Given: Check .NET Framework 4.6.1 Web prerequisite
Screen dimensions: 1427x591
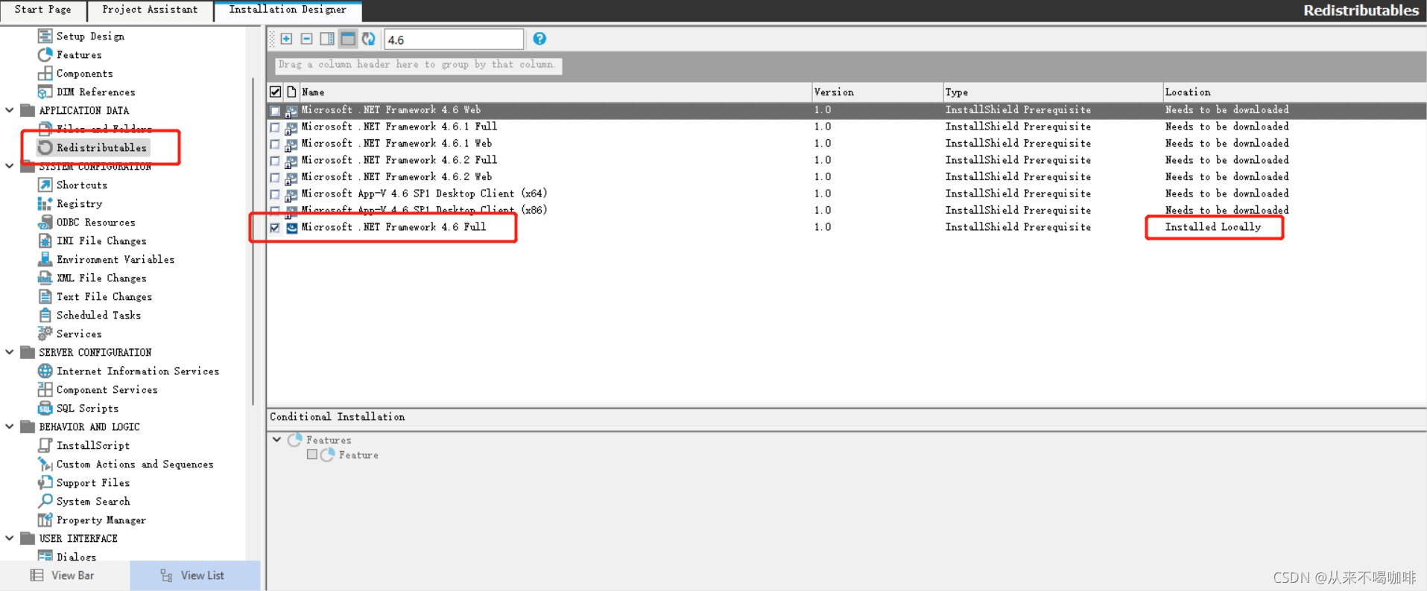Looking at the screenshot, I should coord(275,144).
